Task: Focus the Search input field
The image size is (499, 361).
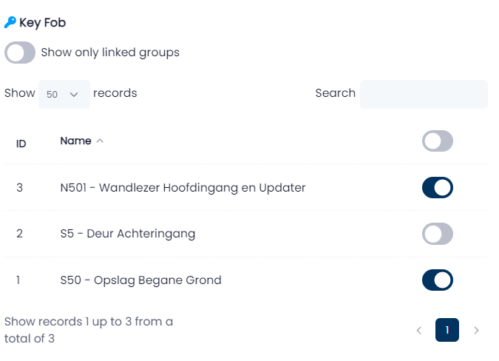Action: pyautogui.click(x=424, y=94)
